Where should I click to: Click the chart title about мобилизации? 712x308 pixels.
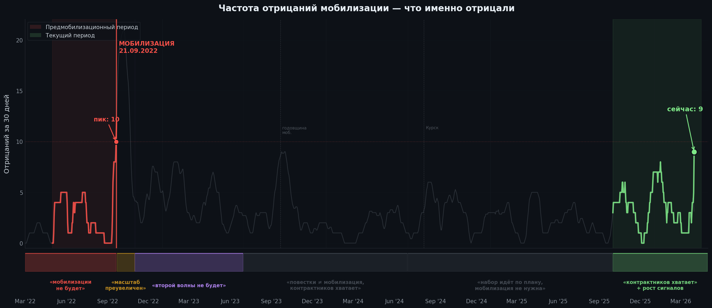click(x=366, y=8)
